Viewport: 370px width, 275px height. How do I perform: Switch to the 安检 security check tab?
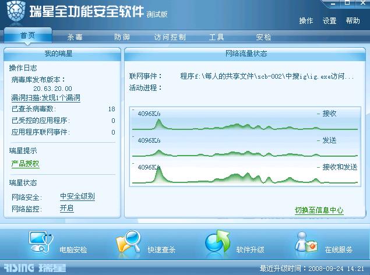pyautogui.click(x=263, y=37)
